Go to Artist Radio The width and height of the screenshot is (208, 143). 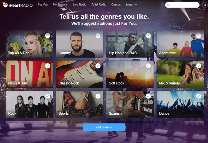click(x=99, y=4)
